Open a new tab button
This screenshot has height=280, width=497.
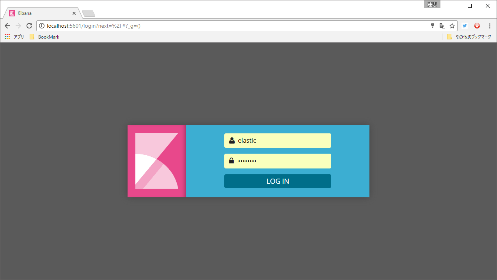[x=89, y=14]
